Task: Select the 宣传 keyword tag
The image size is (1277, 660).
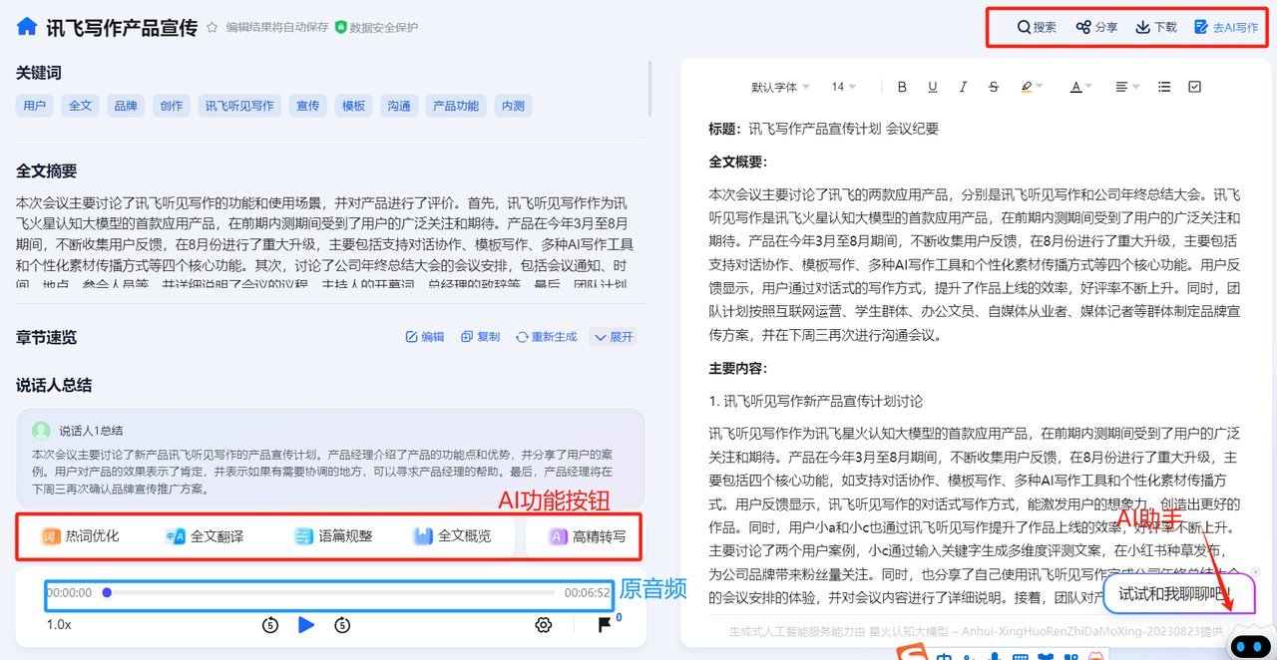Action: point(307,106)
